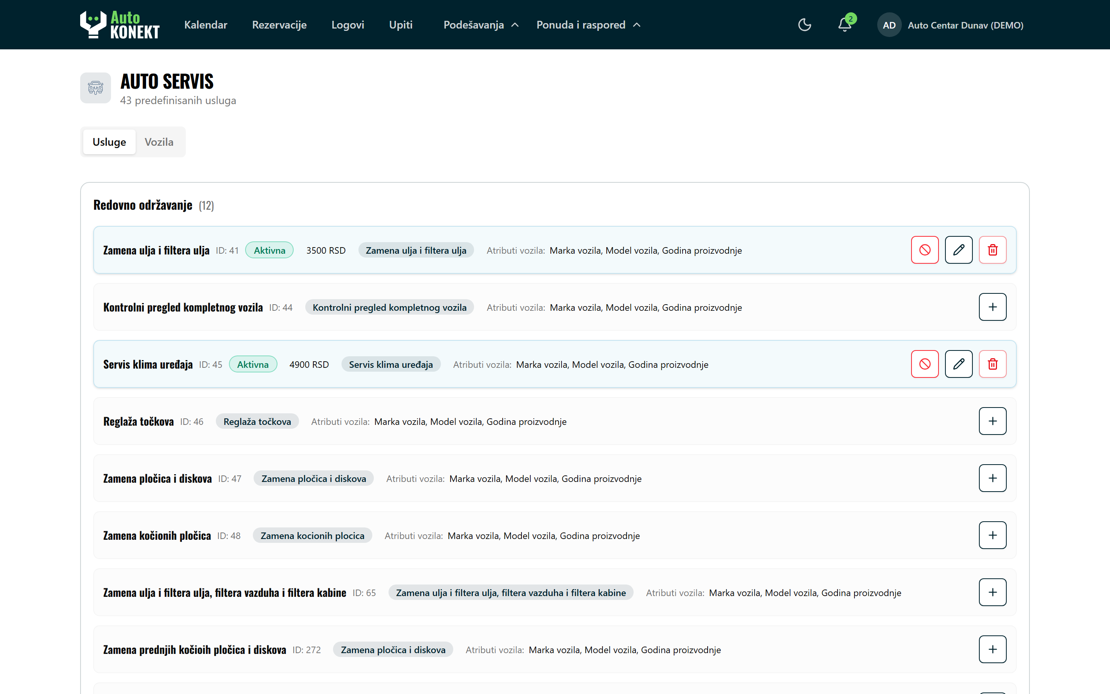Click the Reglaža točkova tag
The height and width of the screenshot is (694, 1110).
pyautogui.click(x=257, y=421)
